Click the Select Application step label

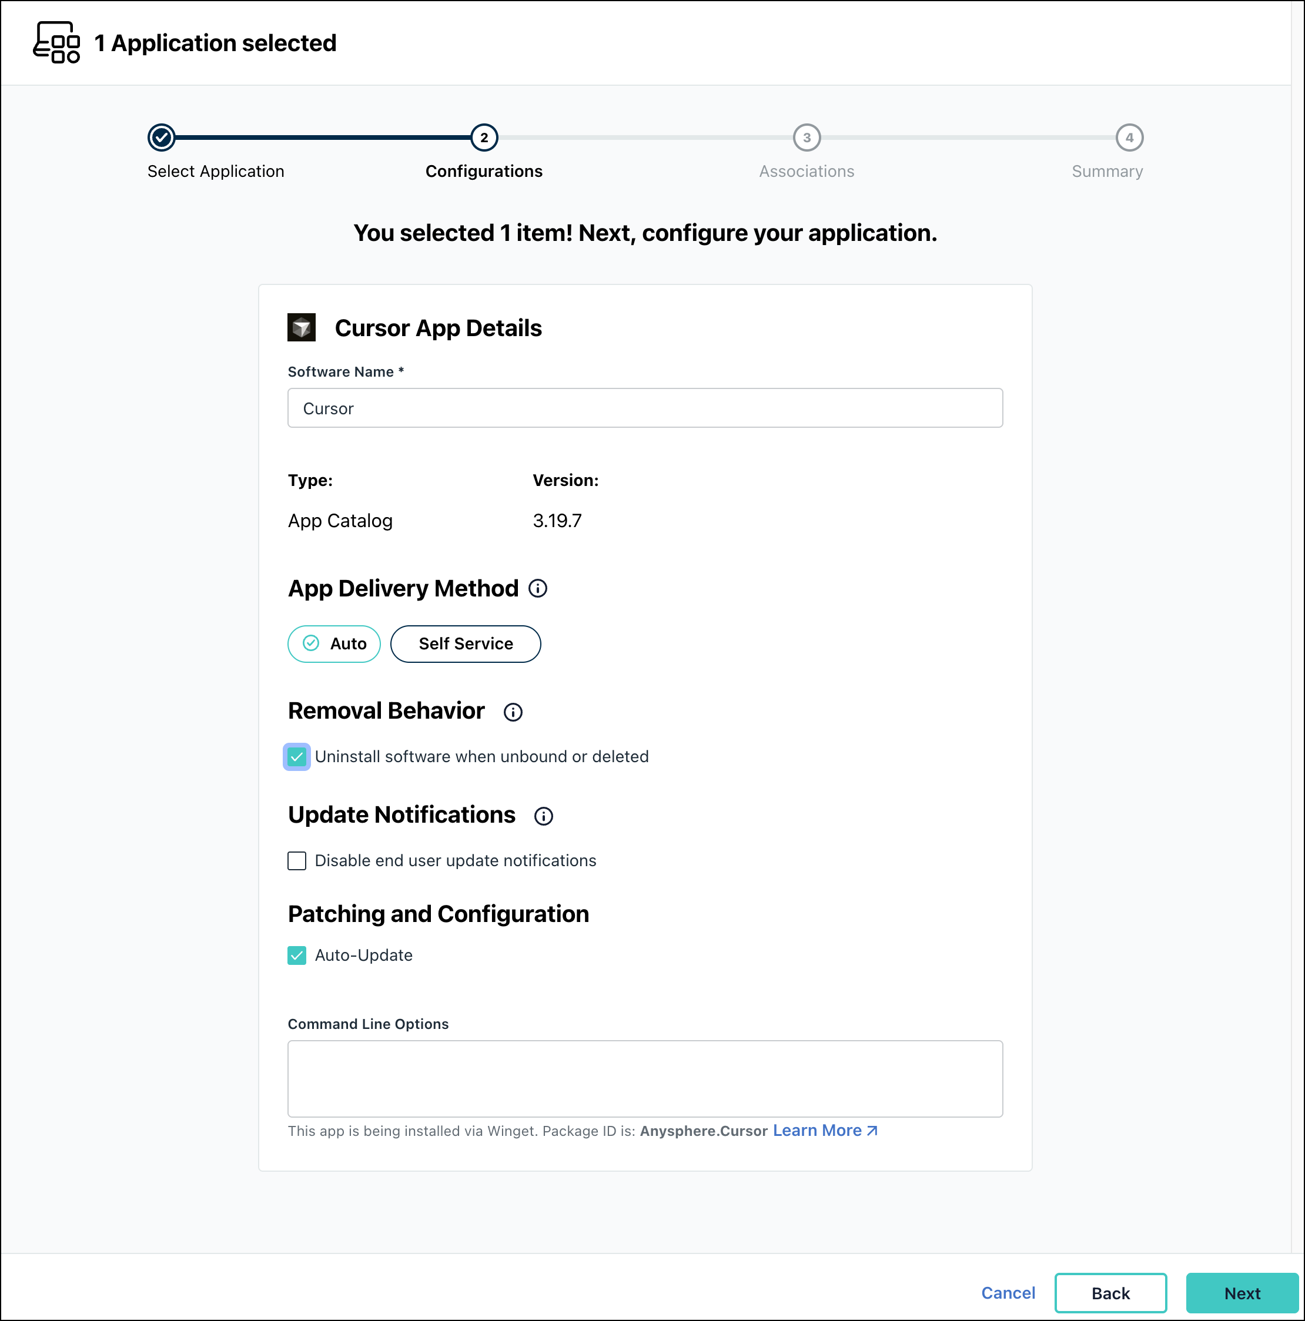point(216,172)
